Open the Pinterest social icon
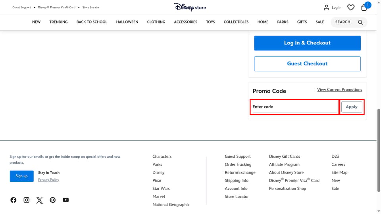 pos(53,200)
